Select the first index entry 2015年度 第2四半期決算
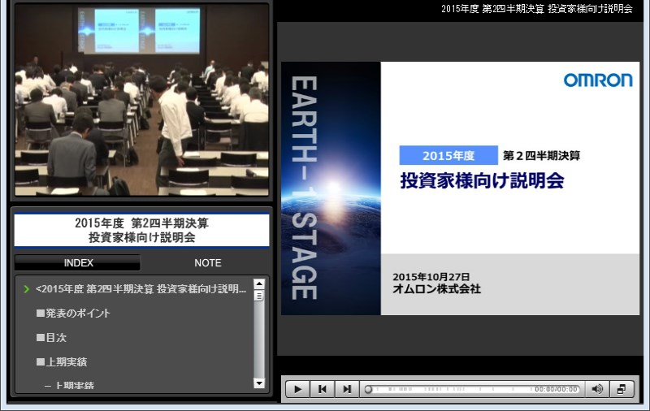 141,289
